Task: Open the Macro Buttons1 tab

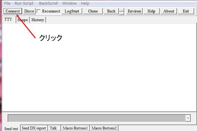Action: (75, 128)
